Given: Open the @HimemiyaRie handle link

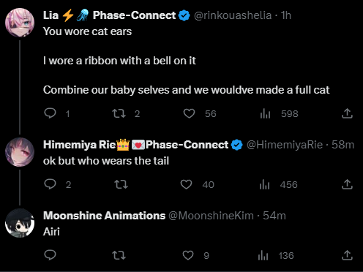Looking at the screenshot, I should pos(285,145).
